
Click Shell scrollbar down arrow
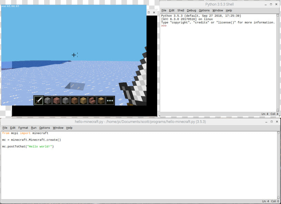coord(278,110)
